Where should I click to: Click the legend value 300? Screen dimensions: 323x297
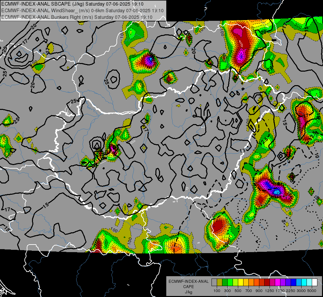tap(227, 291)
